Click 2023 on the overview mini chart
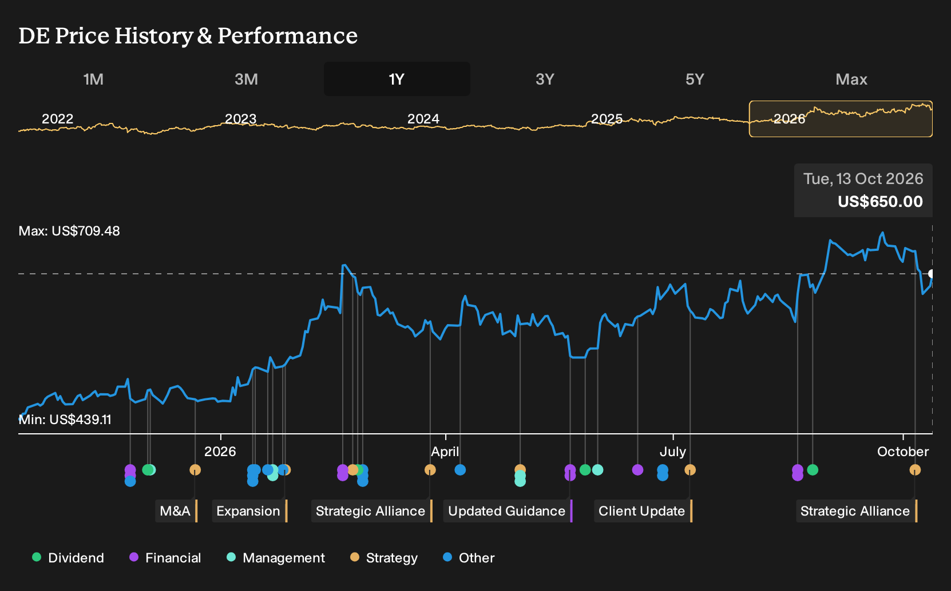This screenshot has width=951, height=591. (240, 119)
